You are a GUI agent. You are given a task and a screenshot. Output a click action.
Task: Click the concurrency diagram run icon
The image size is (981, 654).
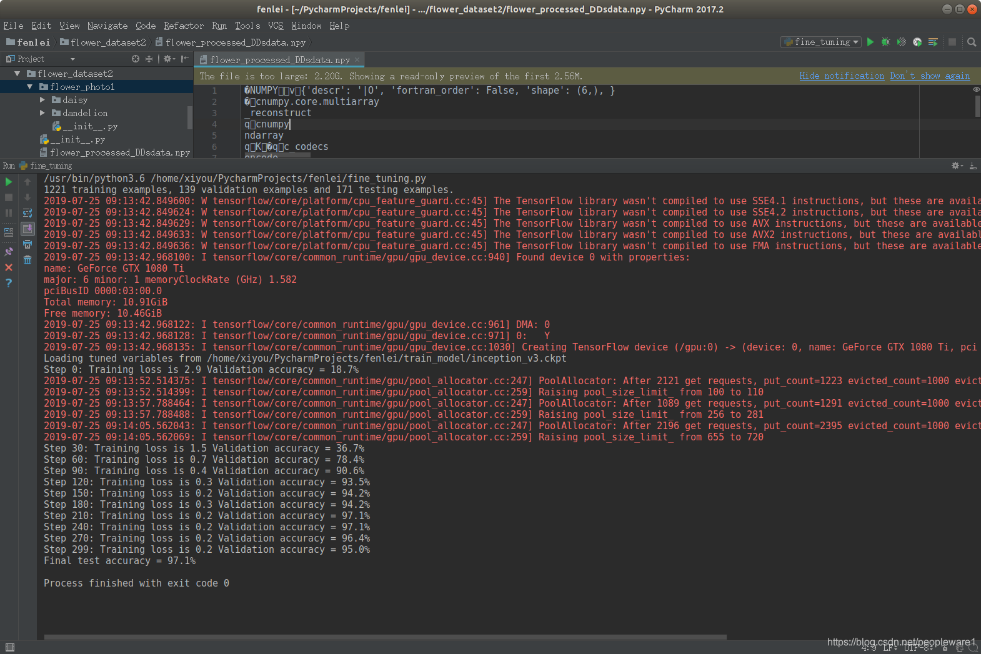tap(933, 42)
